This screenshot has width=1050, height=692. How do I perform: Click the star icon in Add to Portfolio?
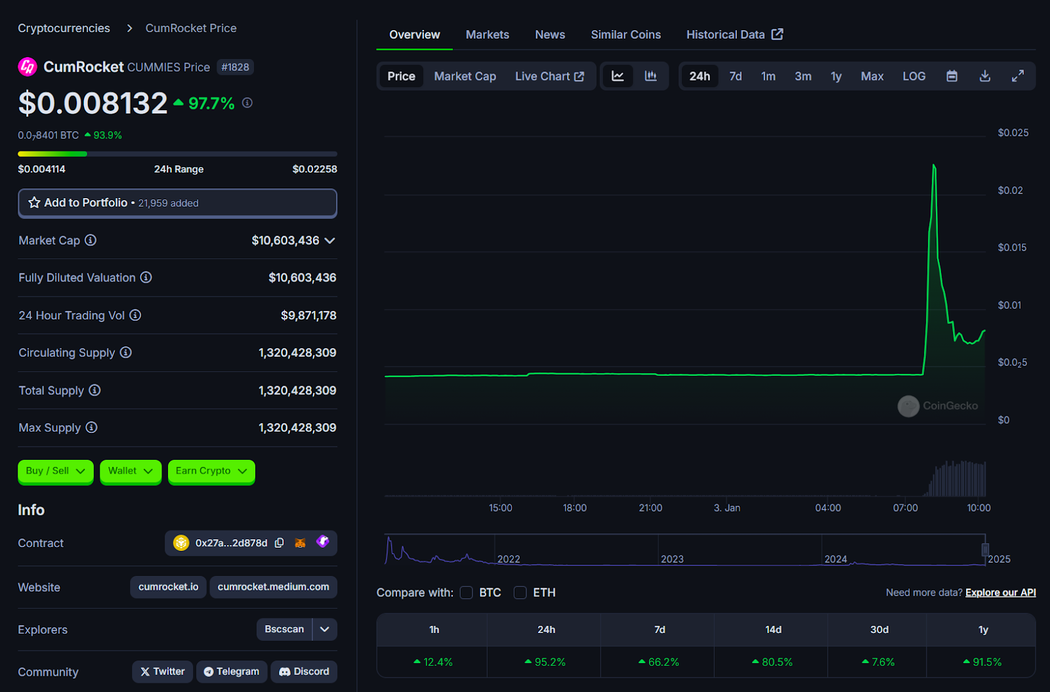(x=34, y=203)
